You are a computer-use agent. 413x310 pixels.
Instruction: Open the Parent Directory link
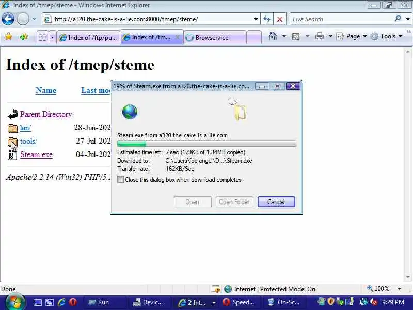[46, 114]
